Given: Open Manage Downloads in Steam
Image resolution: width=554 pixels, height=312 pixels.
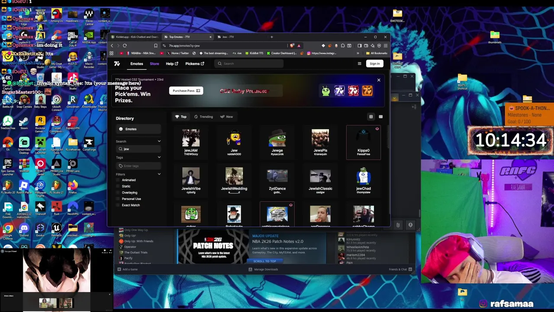Looking at the screenshot, I should (x=263, y=270).
